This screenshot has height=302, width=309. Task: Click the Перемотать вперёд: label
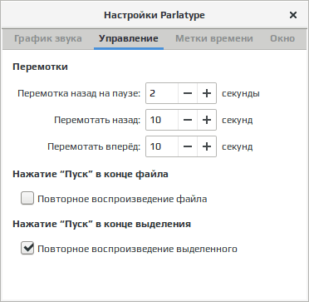[94, 146]
